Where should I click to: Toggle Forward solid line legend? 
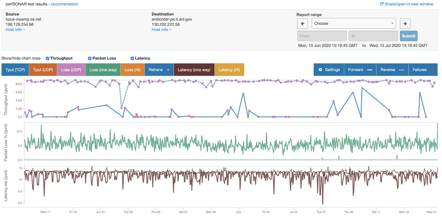(x=360, y=70)
